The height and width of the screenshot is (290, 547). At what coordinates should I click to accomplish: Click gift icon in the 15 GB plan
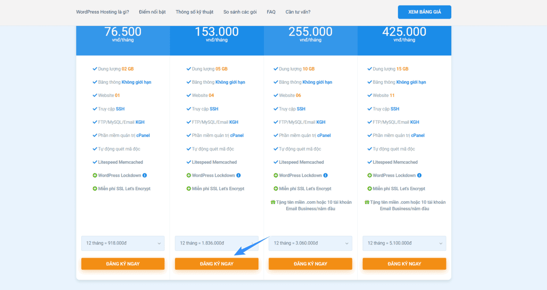(367, 202)
